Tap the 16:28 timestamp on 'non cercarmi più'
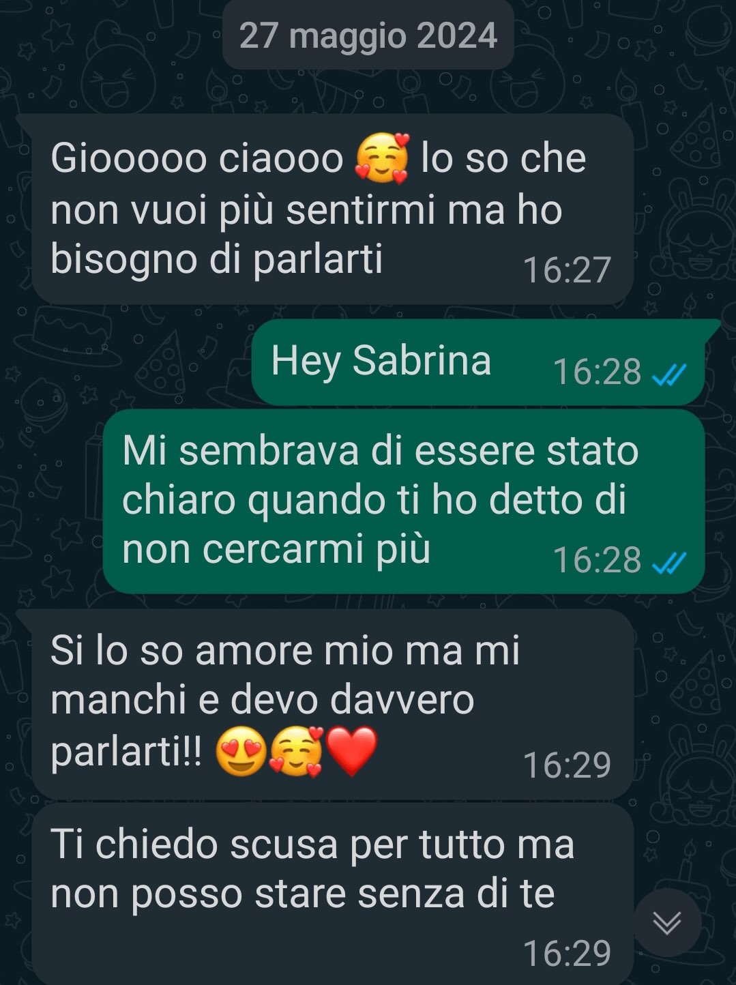736x985 pixels. (597, 561)
